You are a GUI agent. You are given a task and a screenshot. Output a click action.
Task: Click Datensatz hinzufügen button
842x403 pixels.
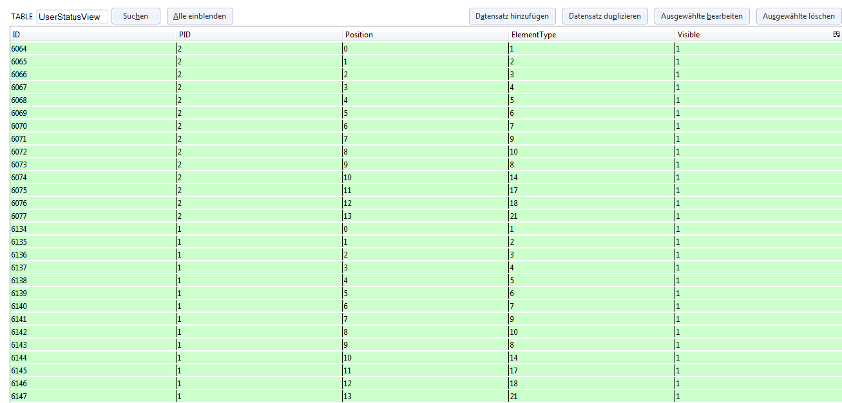(512, 16)
